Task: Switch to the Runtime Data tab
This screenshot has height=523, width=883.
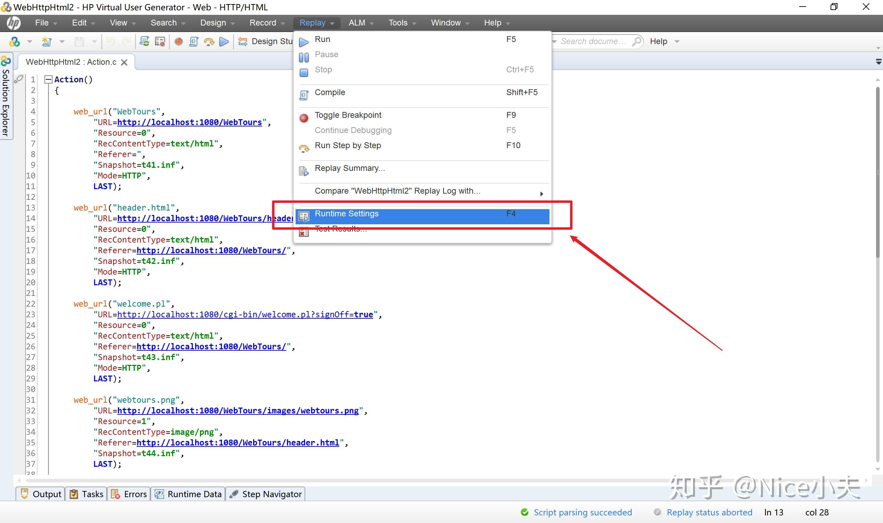Action: [188, 494]
